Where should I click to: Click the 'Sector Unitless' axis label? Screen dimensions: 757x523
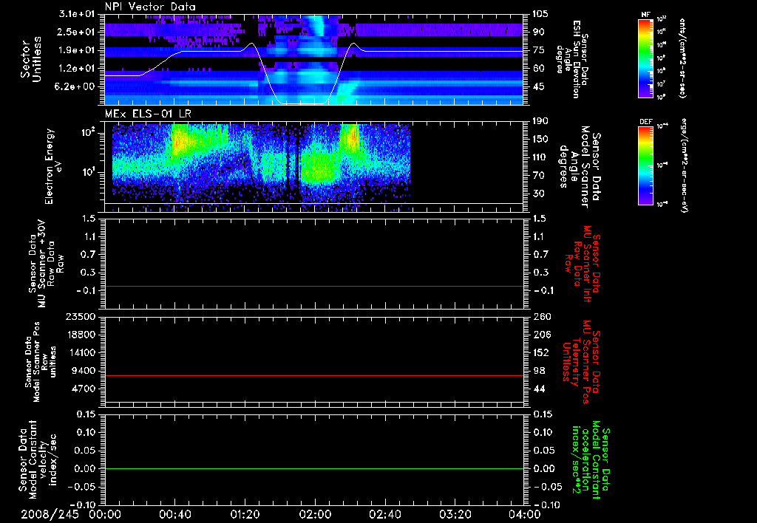(x=30, y=59)
